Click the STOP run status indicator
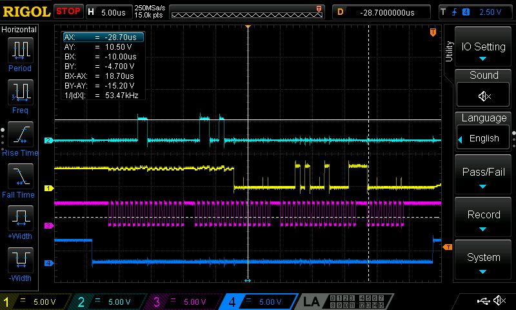The width and height of the screenshot is (516, 310). click(68, 11)
